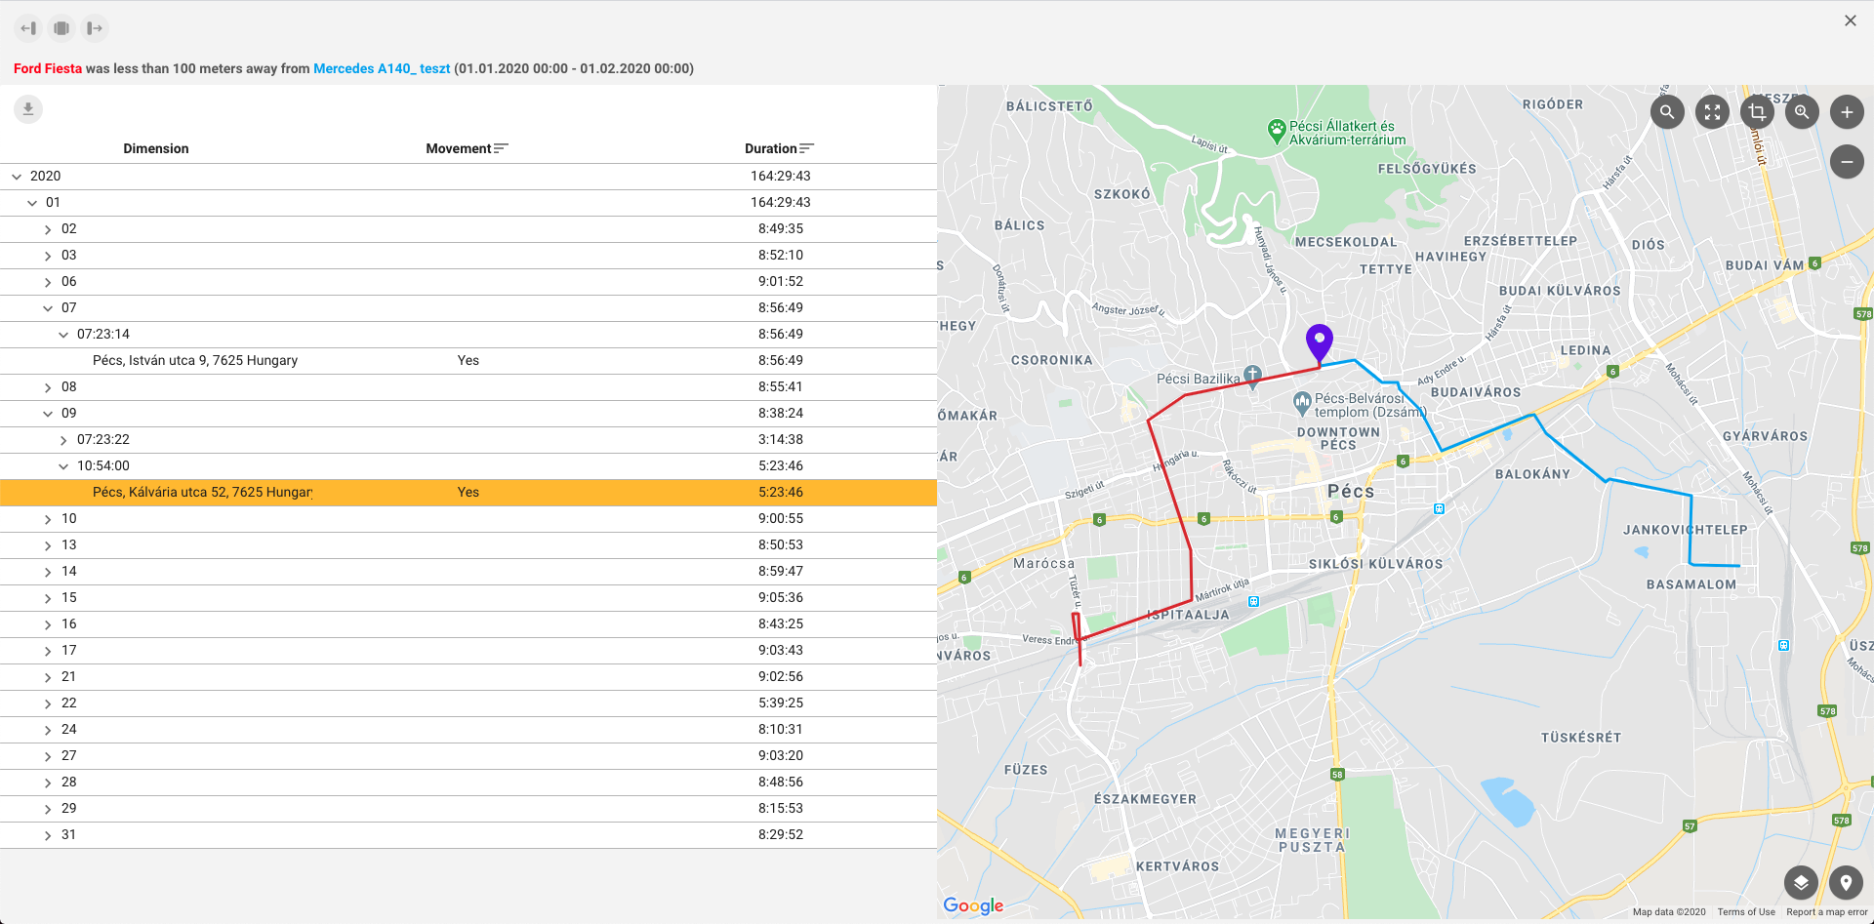Click the map search magnifier icon

pos(1667,112)
